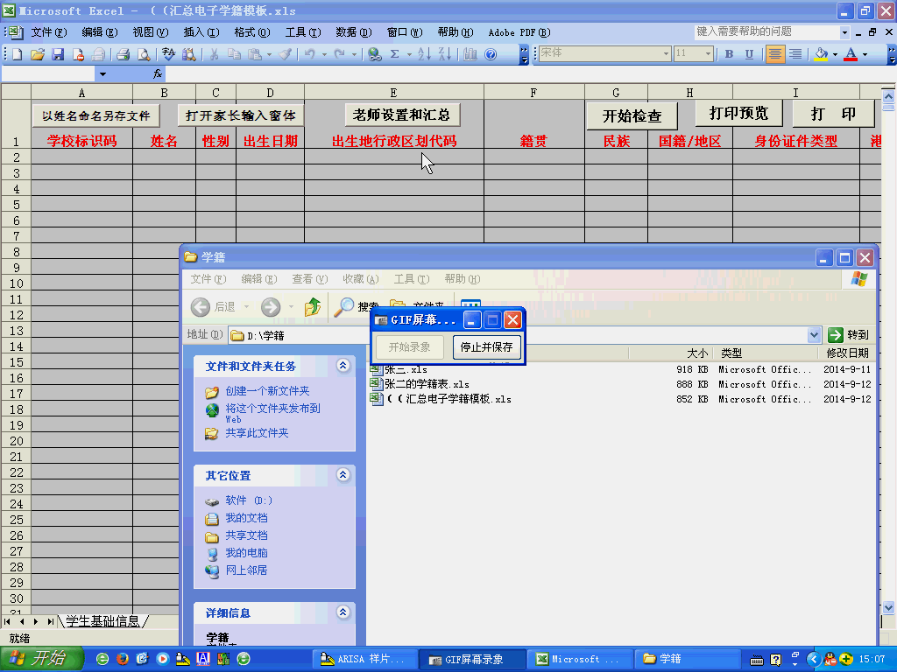Collapse 文件和文件夹任务 panel
The width and height of the screenshot is (897, 672).
pos(343,366)
